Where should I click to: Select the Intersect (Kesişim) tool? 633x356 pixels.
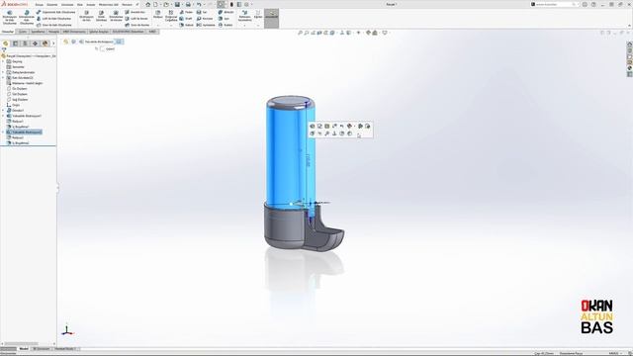click(205, 19)
